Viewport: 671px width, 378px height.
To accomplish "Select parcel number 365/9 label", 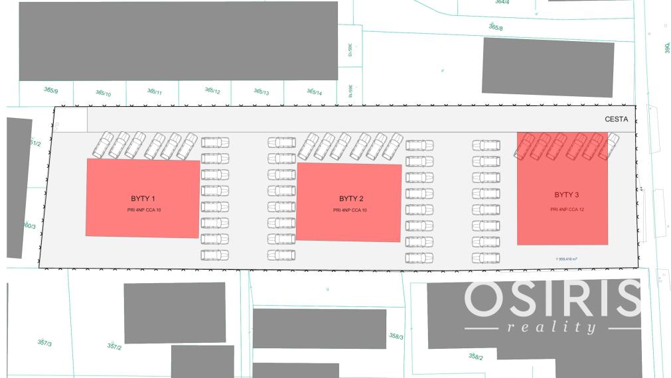I will pos(50,91).
